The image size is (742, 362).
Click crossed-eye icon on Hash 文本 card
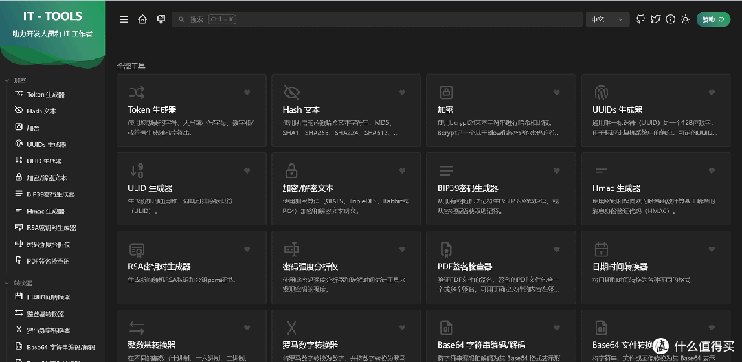tap(291, 92)
